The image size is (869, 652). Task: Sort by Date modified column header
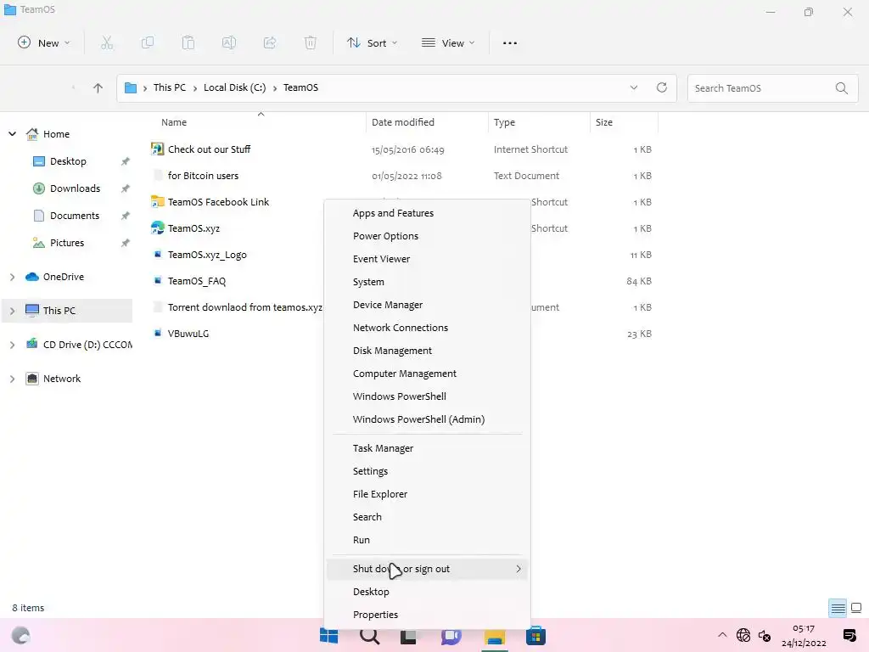click(427, 122)
